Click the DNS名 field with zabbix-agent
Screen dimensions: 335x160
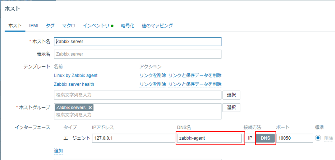tap(209, 138)
